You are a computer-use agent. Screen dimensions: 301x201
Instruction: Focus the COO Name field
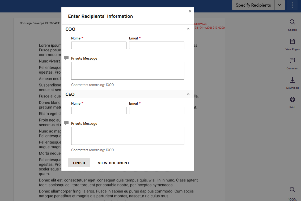(x=99, y=45)
